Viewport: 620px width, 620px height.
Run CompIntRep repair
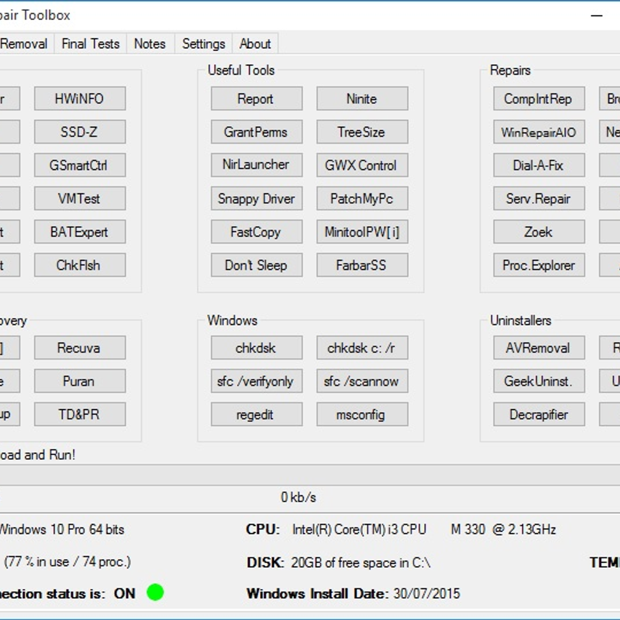pyautogui.click(x=539, y=99)
